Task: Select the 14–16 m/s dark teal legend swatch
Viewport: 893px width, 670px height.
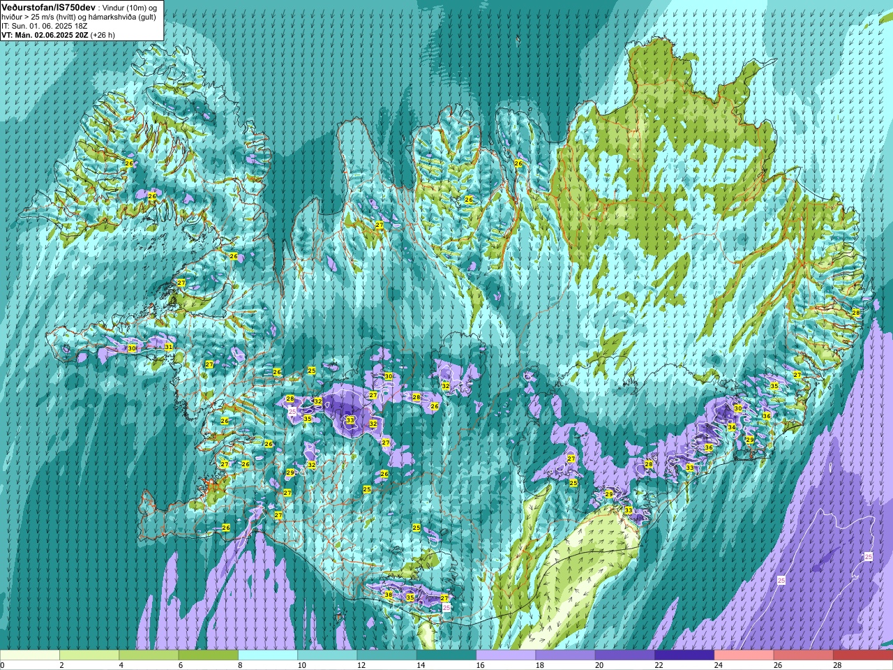Action: 446,655
